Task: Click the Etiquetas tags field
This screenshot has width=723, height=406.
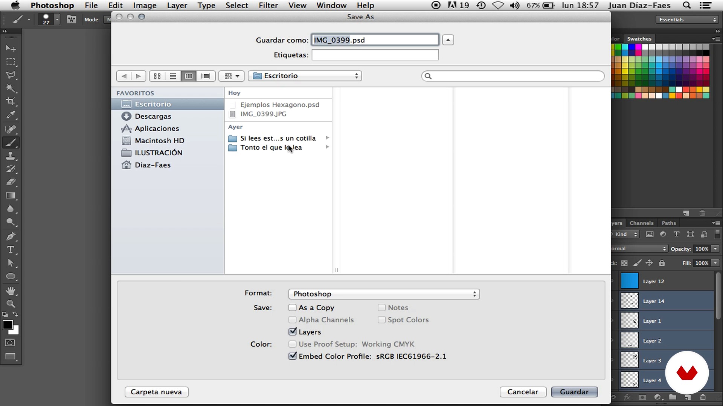Action: (x=375, y=55)
